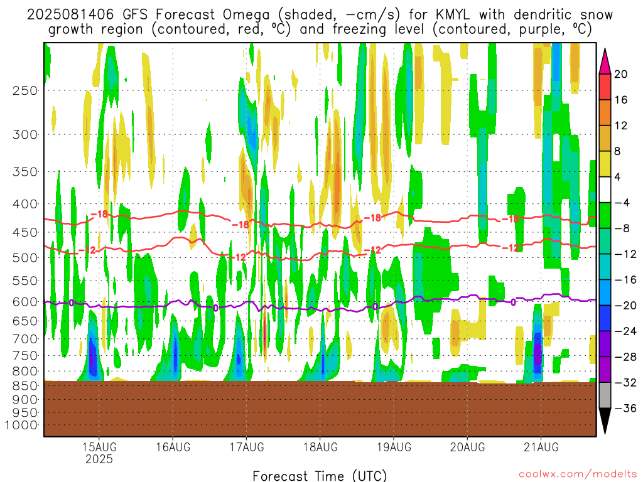Click the dark blue -20 to -24 swatch
This screenshot has width=643, height=482.
click(605, 318)
